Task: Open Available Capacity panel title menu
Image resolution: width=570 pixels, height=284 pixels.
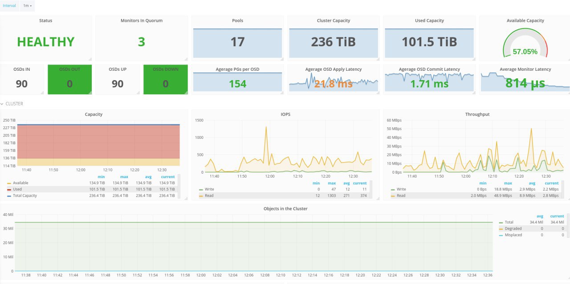Action: pyautogui.click(x=525, y=20)
